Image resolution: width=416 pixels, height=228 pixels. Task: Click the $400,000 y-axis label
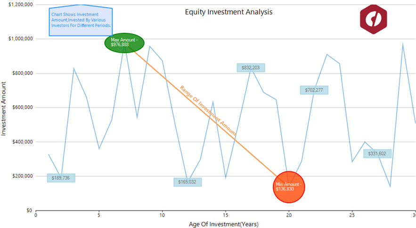(x=21, y=142)
